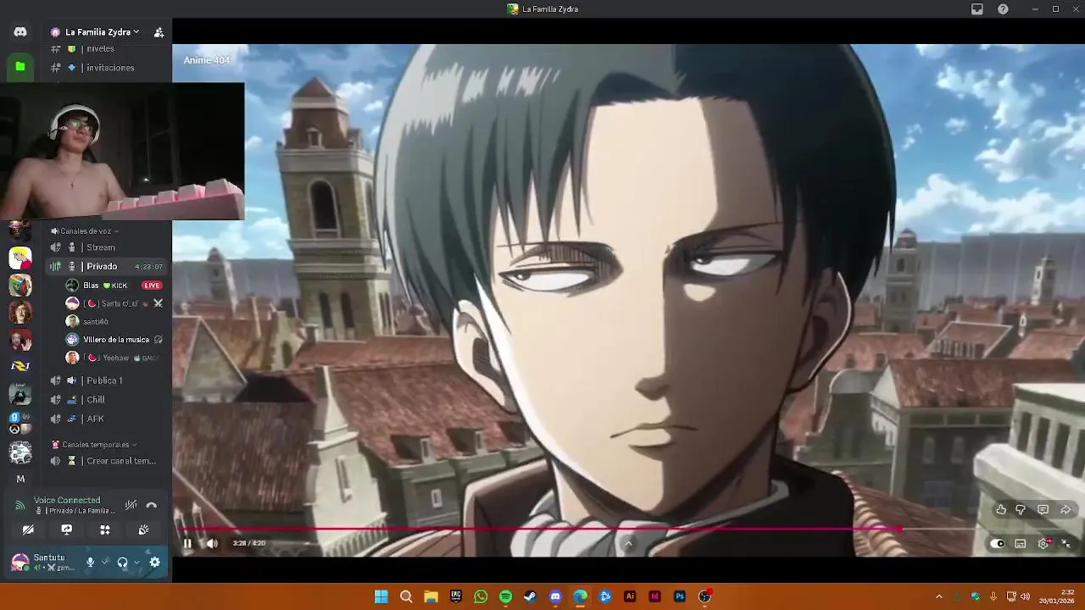This screenshot has height=610, width=1085.
Task: Disconnect from voice with hang-up icon
Action: [x=151, y=505]
